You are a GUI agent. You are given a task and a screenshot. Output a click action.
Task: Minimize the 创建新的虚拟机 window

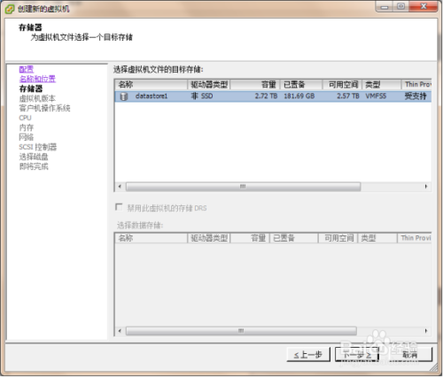[385, 7]
